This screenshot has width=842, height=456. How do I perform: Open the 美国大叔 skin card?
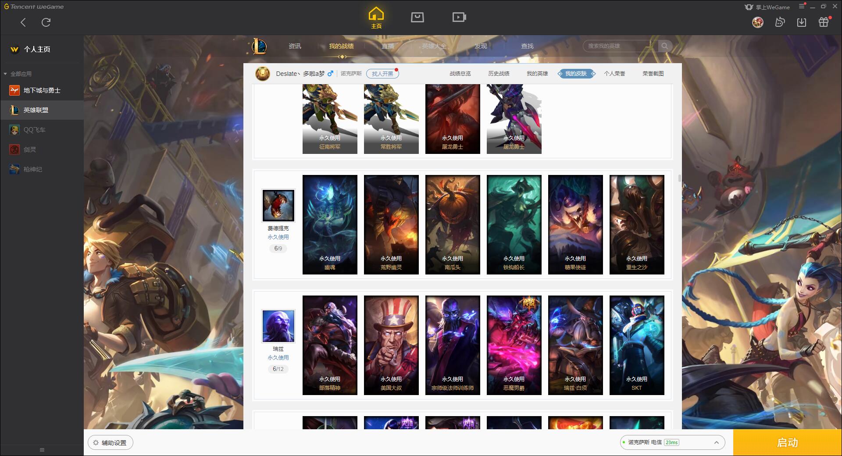[x=391, y=345]
